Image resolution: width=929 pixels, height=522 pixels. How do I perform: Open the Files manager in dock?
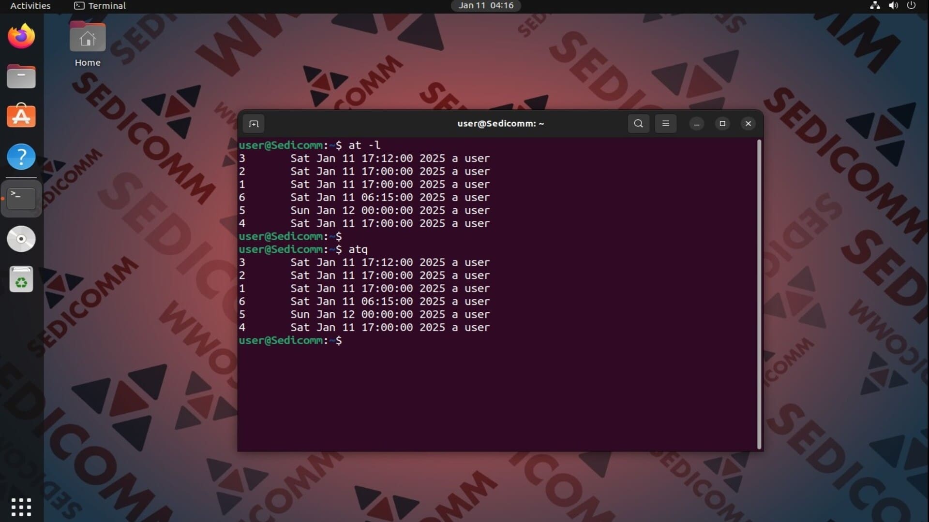21,76
